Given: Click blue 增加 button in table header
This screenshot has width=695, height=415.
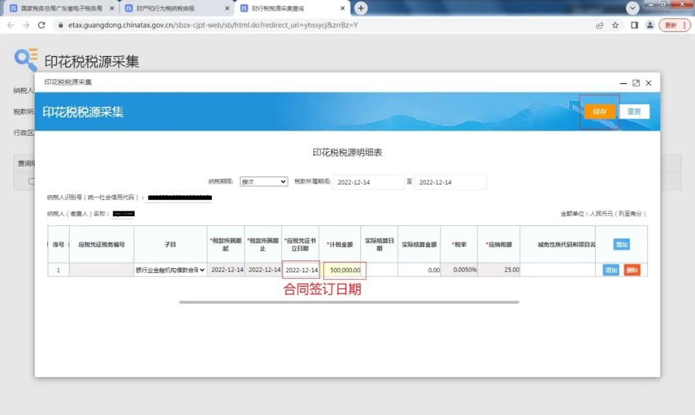Looking at the screenshot, I should click(622, 244).
